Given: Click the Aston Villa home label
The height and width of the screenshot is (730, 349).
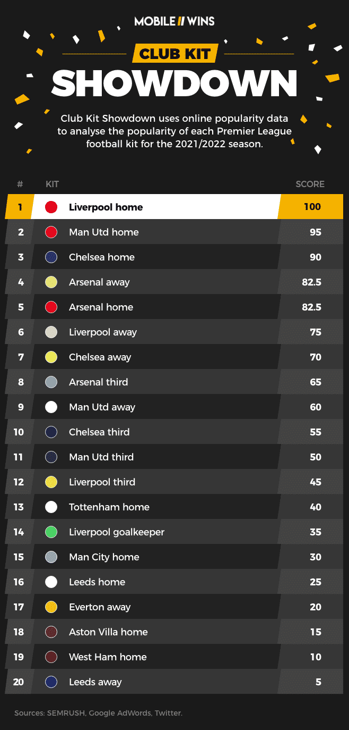Looking at the screenshot, I should click(x=108, y=632).
